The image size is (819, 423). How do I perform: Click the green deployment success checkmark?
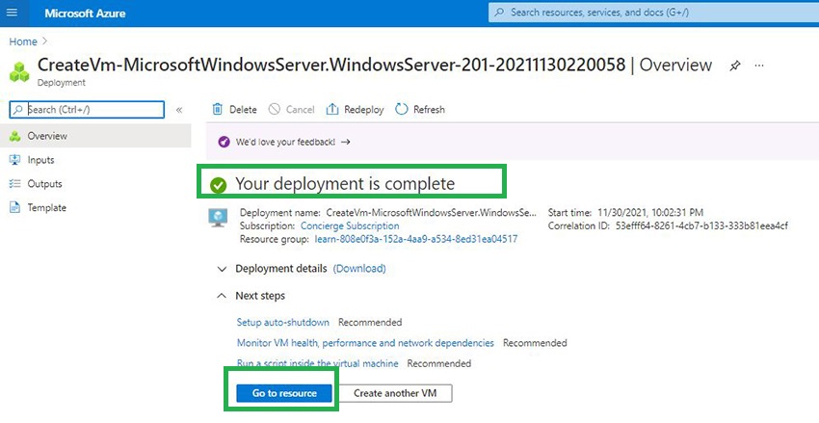tap(218, 185)
